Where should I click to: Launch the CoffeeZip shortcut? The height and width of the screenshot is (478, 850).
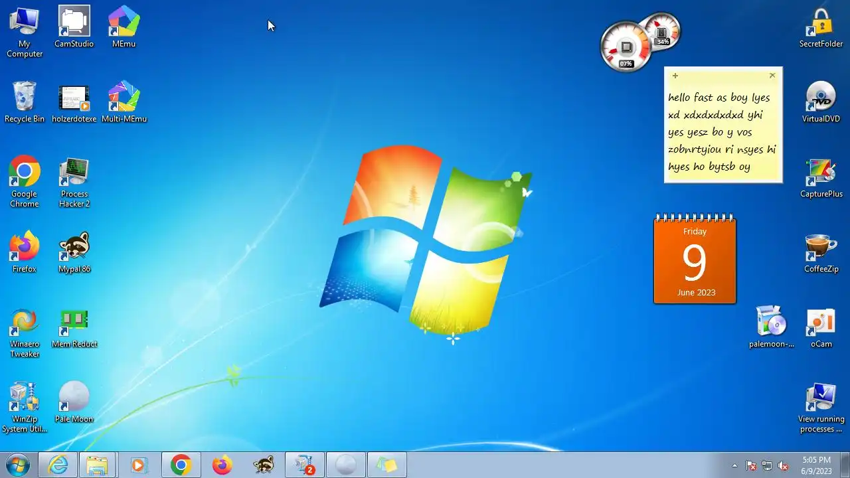point(821,252)
